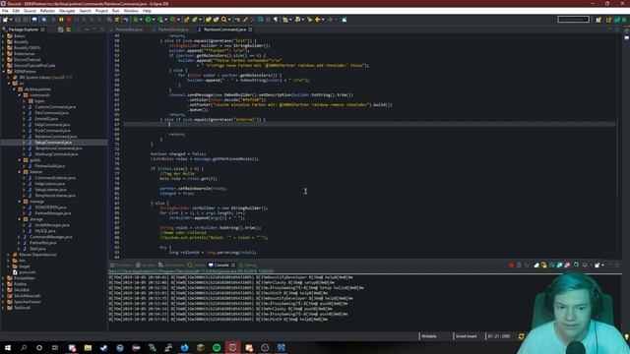Click the Coverage launch icon
Screen dimensions: 630x354
160,20
